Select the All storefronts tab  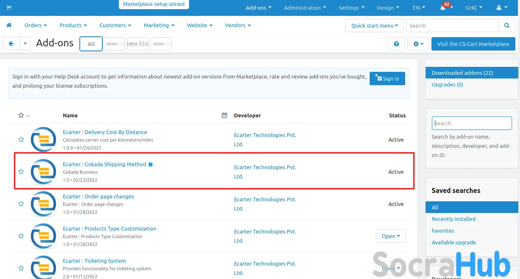click(x=91, y=44)
